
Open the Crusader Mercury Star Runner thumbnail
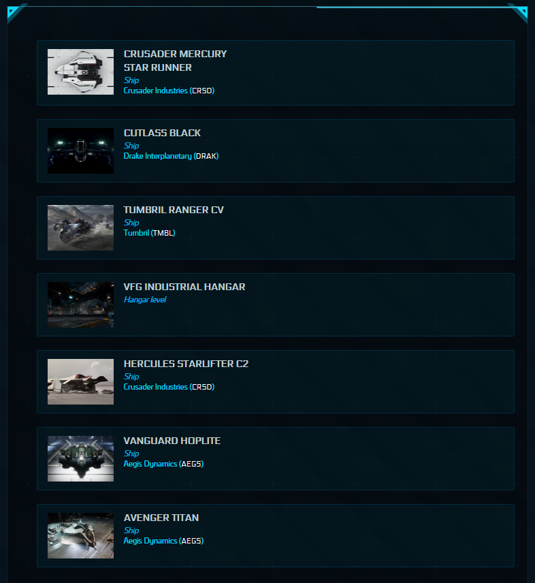point(80,72)
